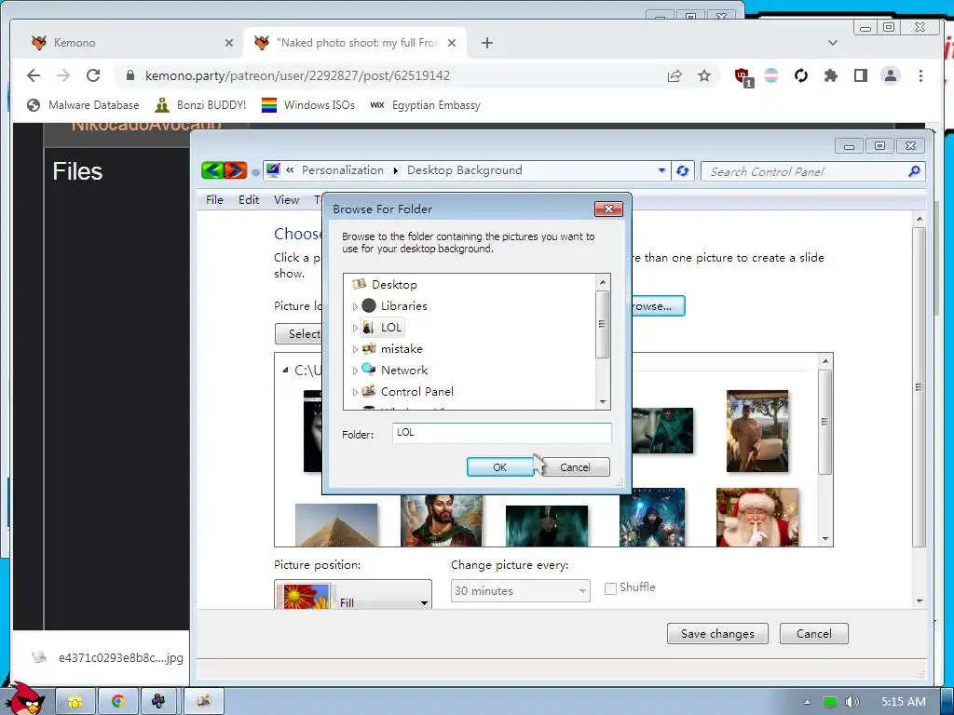
Task: Select the man on patio thumbnail
Action: pyautogui.click(x=757, y=431)
